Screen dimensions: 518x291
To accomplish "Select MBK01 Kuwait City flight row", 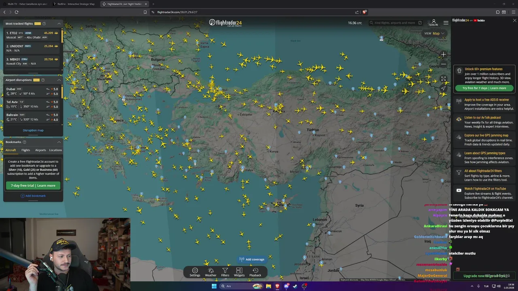I will [32, 61].
